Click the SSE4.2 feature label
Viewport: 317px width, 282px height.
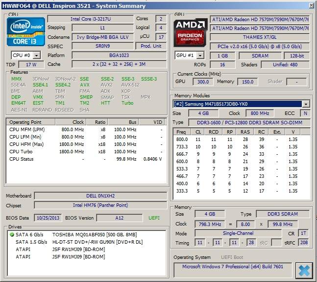coord(63,85)
